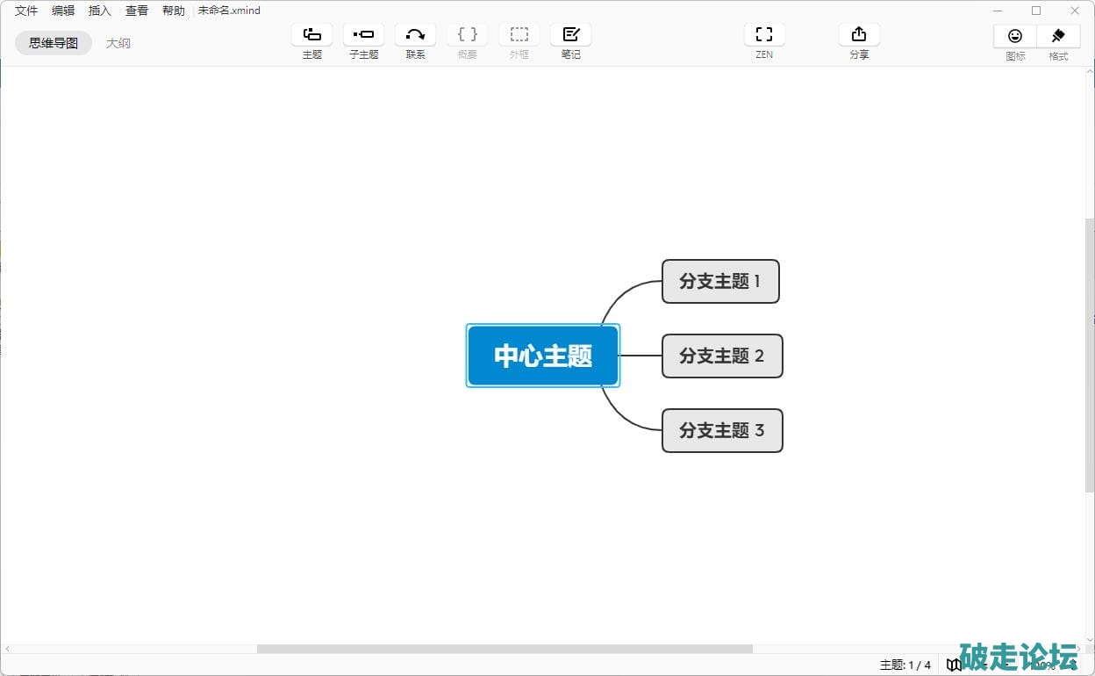Viewport: 1095px width, 676px height.
Task: Open the 图标 sticker panel
Action: click(1015, 36)
